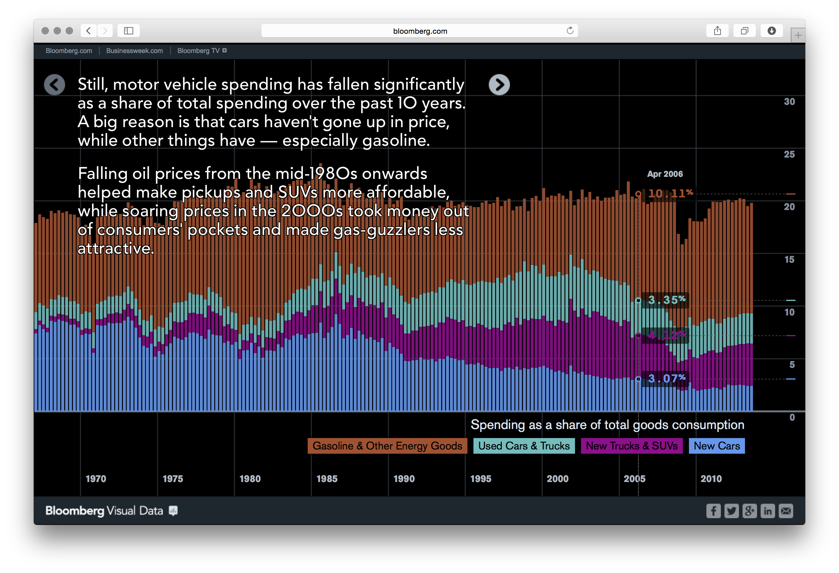Click the Twitter share icon
The image size is (839, 573).
731,511
